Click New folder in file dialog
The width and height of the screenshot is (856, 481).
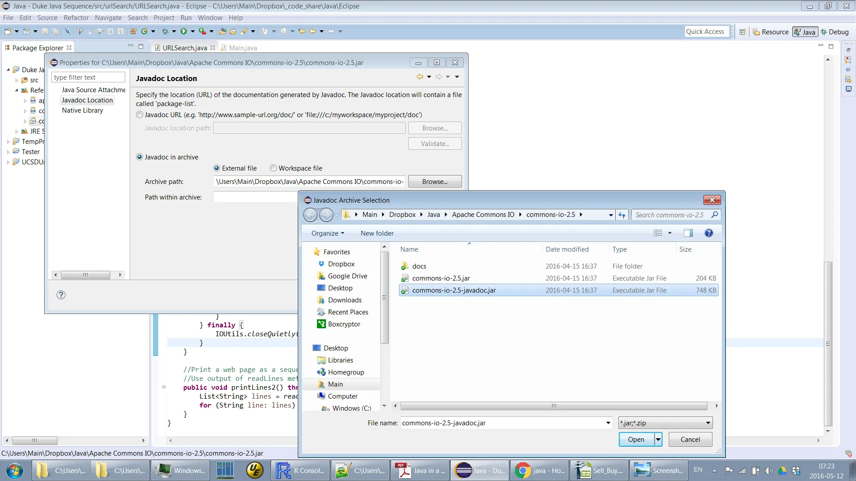(377, 233)
